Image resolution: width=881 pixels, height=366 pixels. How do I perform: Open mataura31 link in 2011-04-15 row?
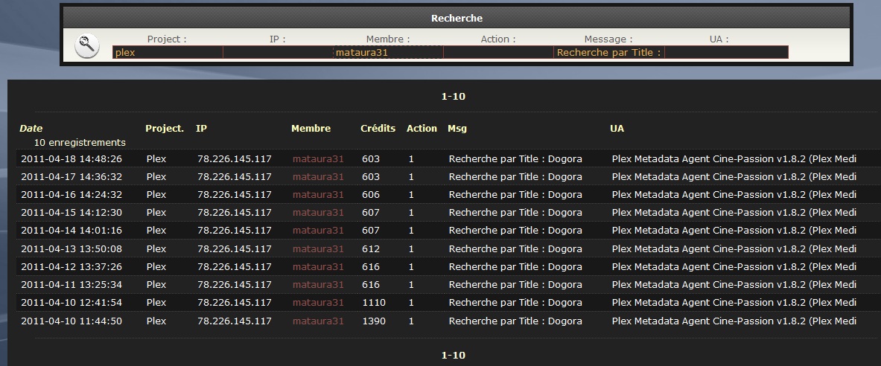pyautogui.click(x=318, y=213)
